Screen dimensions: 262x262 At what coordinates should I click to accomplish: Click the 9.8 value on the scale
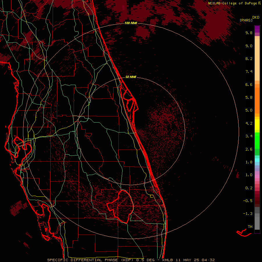point(249,33)
